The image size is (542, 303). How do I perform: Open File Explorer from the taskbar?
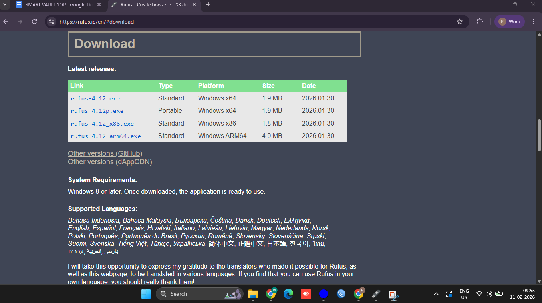pyautogui.click(x=253, y=294)
